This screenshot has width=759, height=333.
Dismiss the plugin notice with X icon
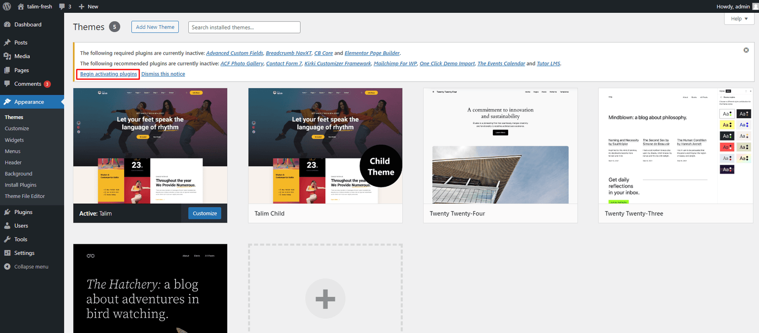click(x=746, y=50)
